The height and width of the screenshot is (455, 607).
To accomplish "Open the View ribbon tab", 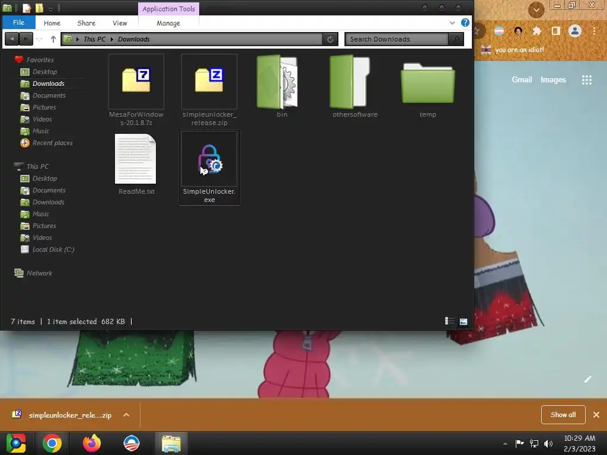I will click(x=120, y=23).
